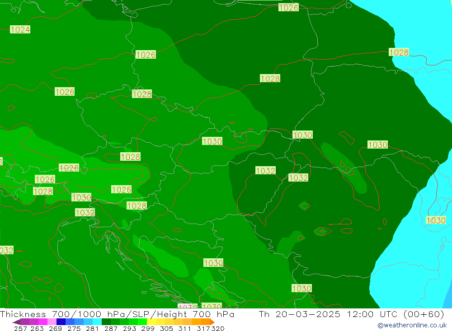Click the 299 legend value

(148, 328)
